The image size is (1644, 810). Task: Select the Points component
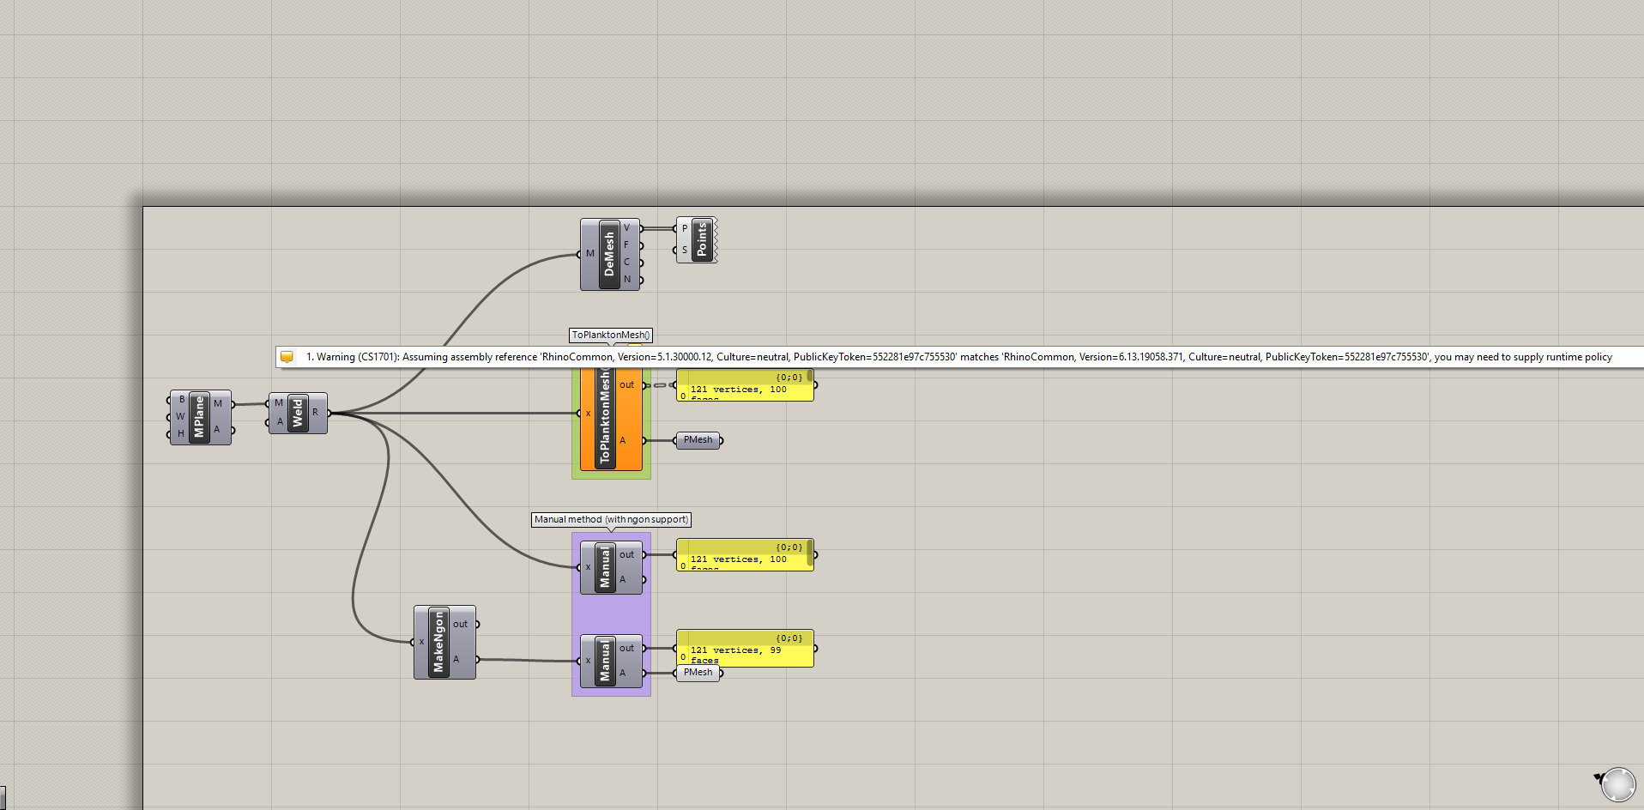click(702, 239)
